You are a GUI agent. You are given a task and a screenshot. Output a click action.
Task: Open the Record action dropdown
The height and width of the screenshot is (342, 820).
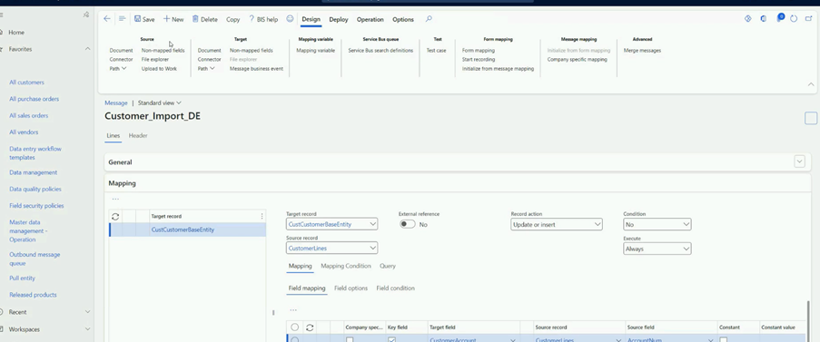[557, 224]
